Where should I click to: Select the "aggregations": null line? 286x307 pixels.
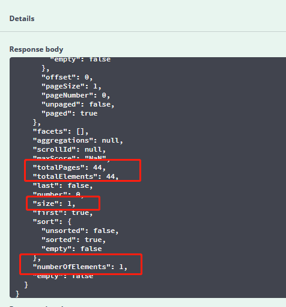coord(78,140)
